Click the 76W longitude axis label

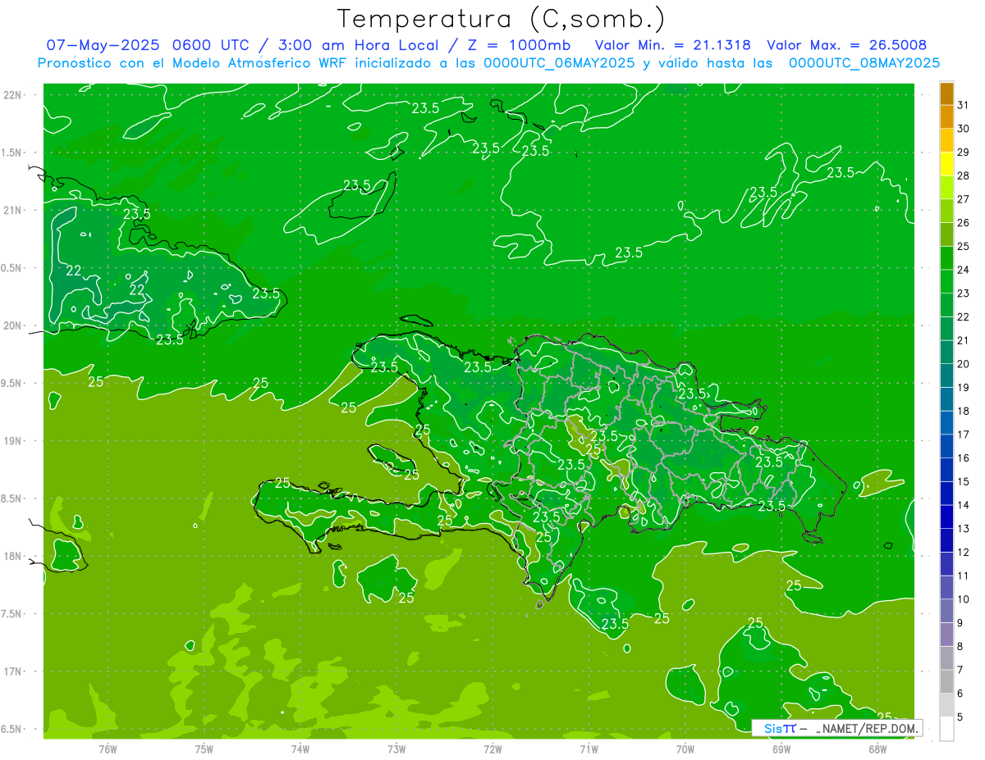coord(108,749)
